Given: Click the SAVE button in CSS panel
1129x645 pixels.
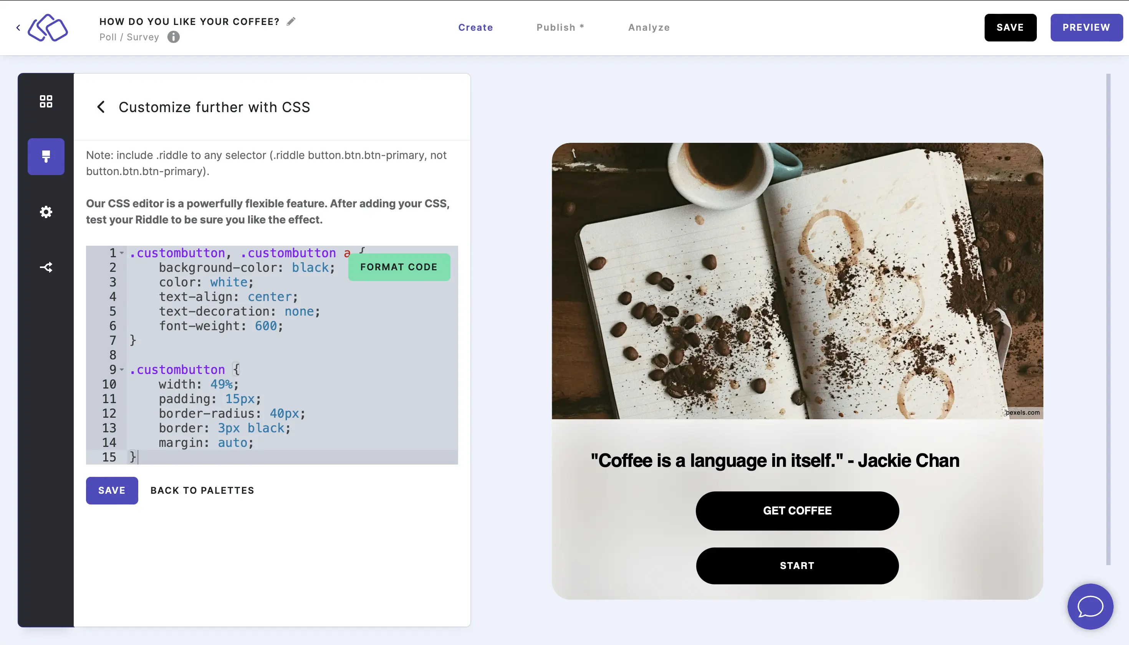Looking at the screenshot, I should click(112, 490).
